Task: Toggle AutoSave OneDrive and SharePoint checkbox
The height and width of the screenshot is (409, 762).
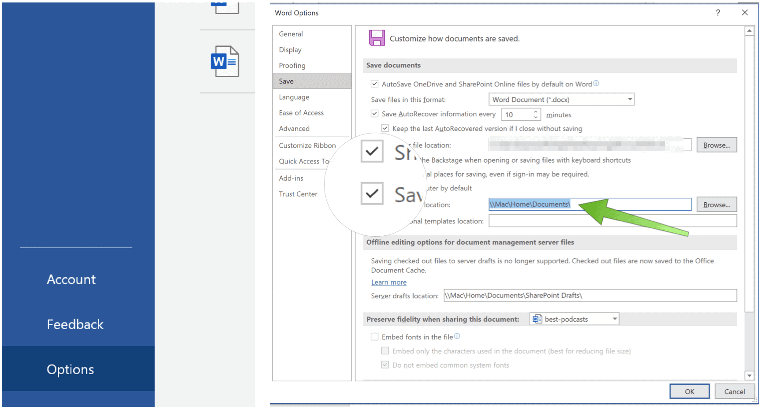Action: [x=375, y=84]
